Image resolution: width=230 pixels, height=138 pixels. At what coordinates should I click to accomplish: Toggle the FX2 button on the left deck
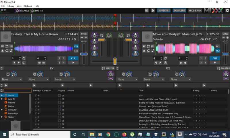tap(76, 51)
